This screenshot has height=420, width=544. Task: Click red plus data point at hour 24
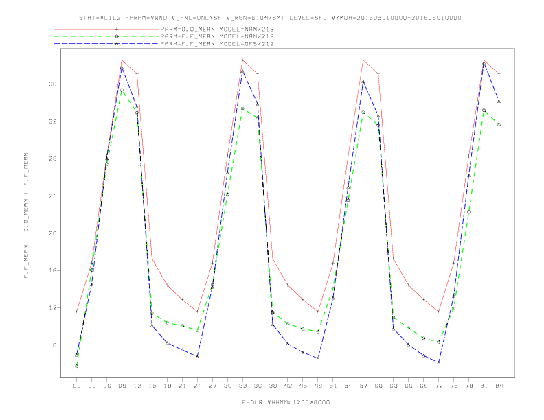coord(197,312)
